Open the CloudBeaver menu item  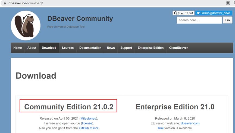[x=178, y=48]
